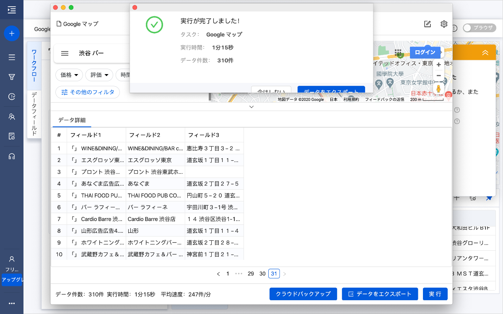The width and height of the screenshot is (503, 314).
Task: Click the blue pin icon in background panel
Action: pyautogui.click(x=489, y=198)
